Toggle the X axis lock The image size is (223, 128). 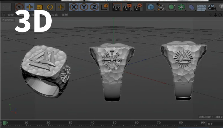coord(74,7)
